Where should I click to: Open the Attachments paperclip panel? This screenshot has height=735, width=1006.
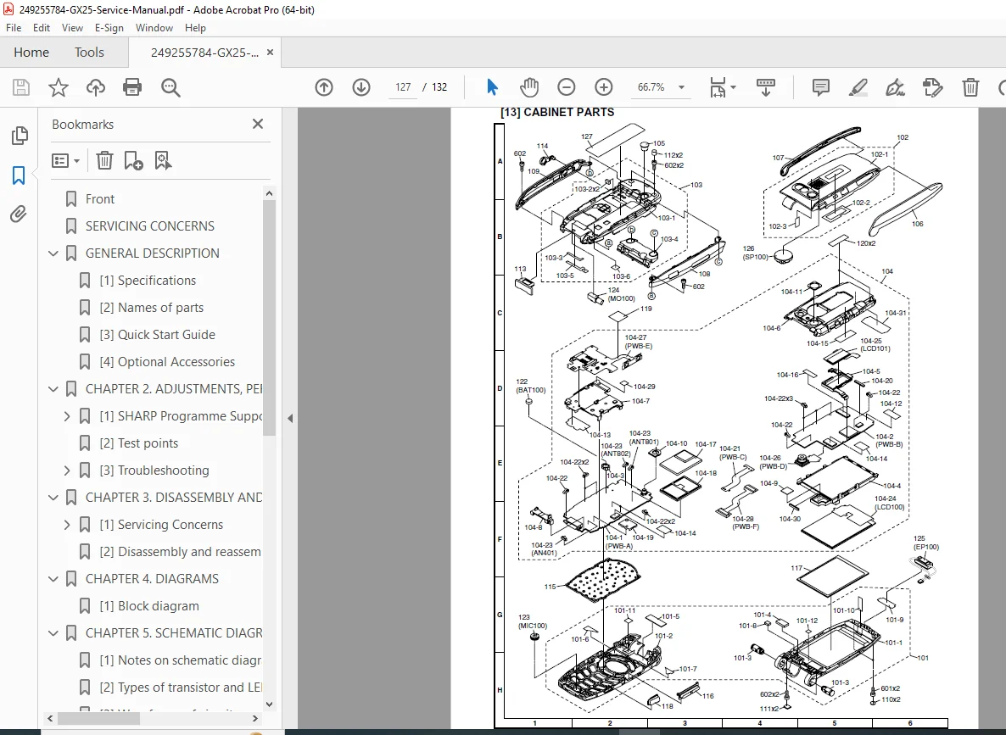(19, 214)
